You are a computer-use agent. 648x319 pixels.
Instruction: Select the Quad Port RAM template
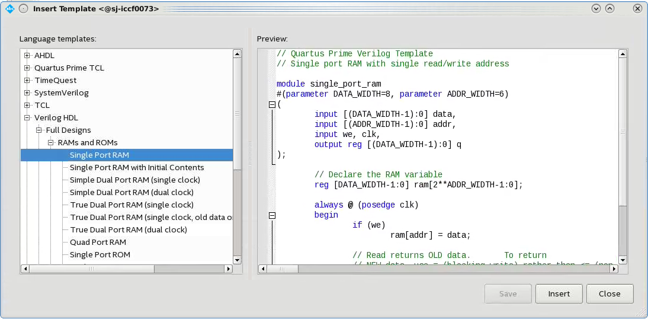click(x=98, y=242)
